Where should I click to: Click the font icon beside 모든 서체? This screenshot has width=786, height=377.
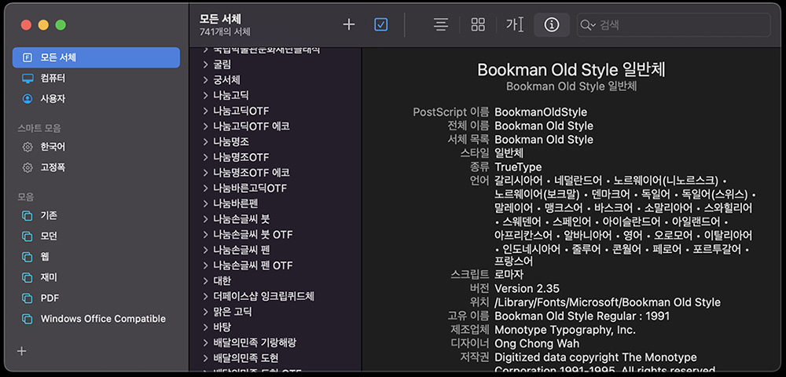click(27, 57)
